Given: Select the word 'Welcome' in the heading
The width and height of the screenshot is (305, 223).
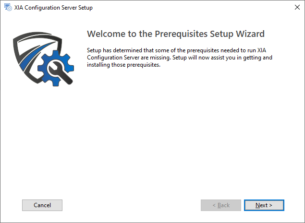Looking at the screenshot, I should 106,34.
